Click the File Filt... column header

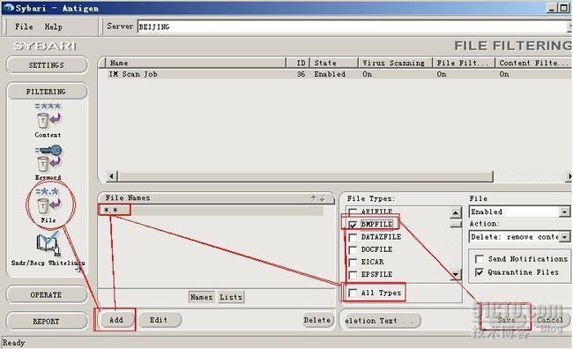click(x=464, y=63)
